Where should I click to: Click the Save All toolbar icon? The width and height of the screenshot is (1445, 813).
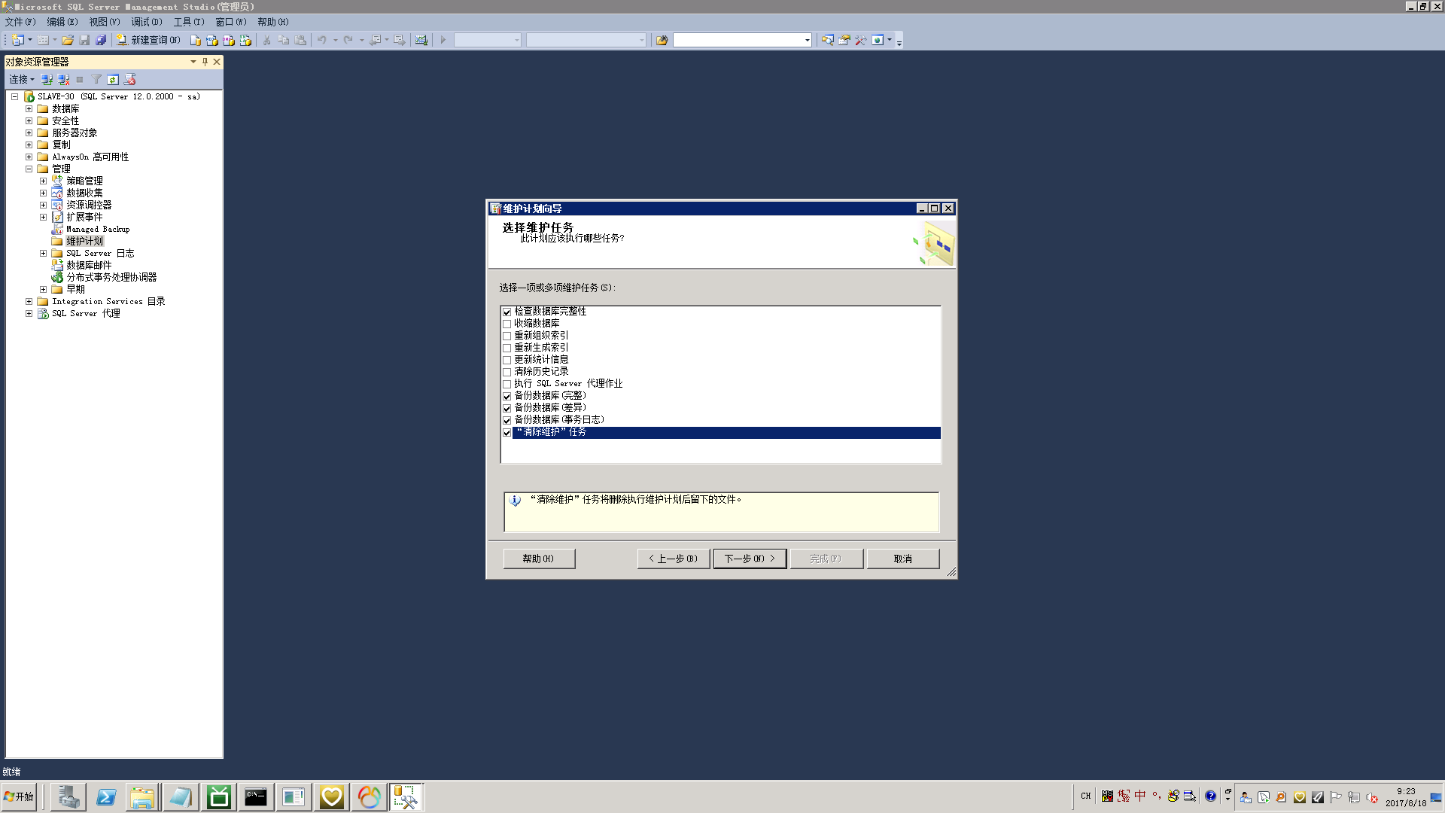coord(101,40)
